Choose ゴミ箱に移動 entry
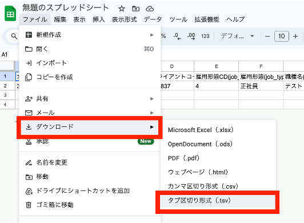 coord(90,205)
